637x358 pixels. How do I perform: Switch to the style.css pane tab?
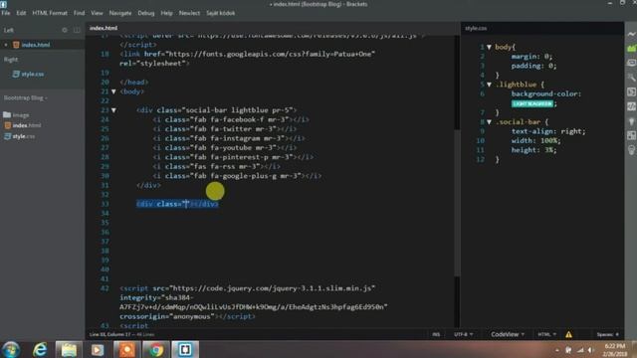(x=476, y=28)
